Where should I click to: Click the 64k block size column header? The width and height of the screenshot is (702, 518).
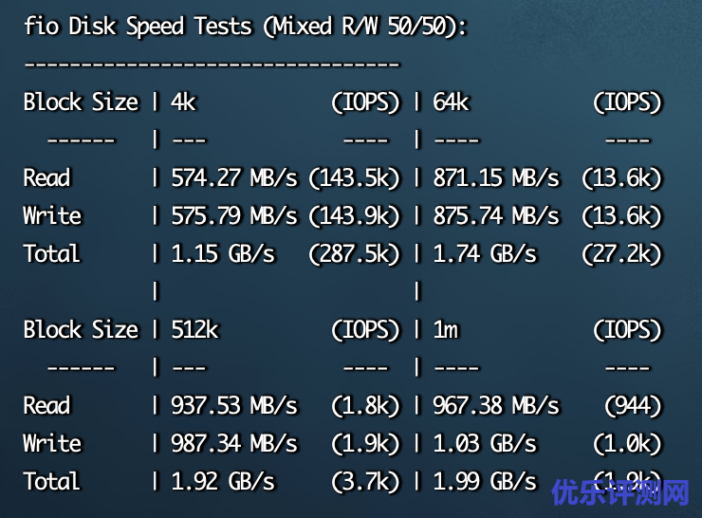[451, 102]
